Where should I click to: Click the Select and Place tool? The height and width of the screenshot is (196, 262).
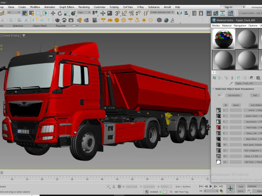click(73, 13)
